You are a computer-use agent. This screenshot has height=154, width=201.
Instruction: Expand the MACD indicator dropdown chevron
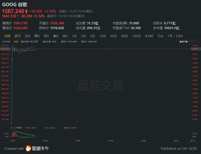pos(24,128)
